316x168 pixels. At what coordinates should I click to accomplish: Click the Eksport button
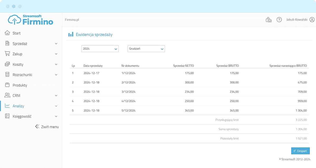[x=300, y=151]
